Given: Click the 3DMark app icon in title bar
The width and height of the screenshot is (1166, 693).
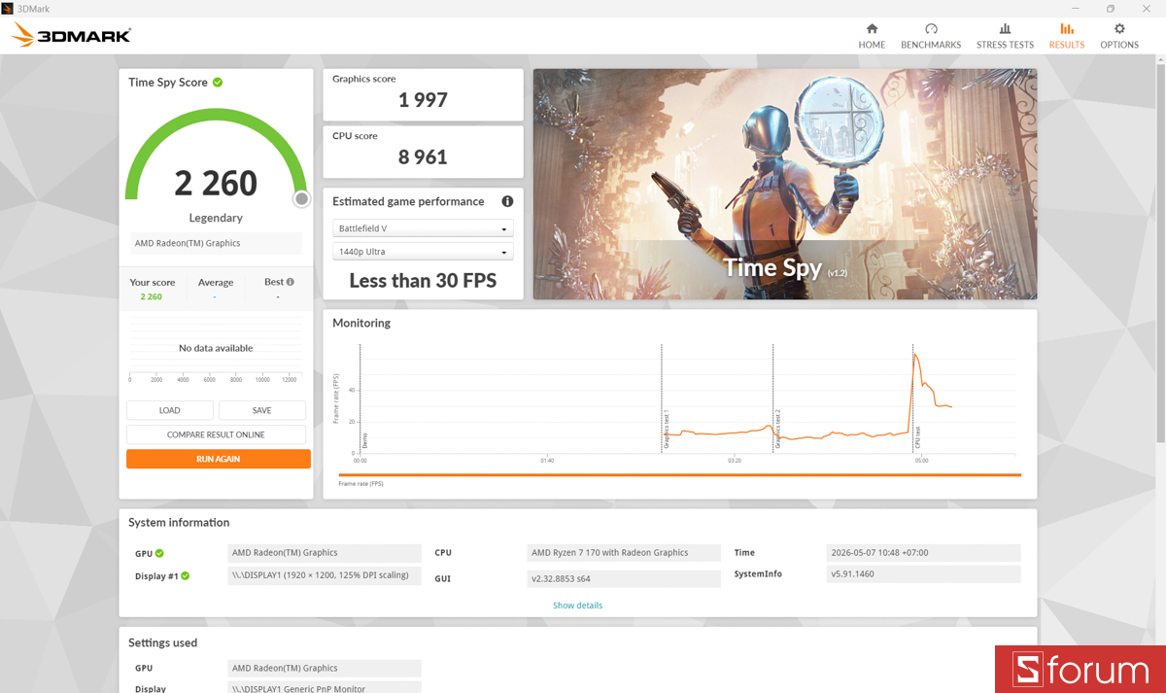Looking at the screenshot, I should (7, 8).
